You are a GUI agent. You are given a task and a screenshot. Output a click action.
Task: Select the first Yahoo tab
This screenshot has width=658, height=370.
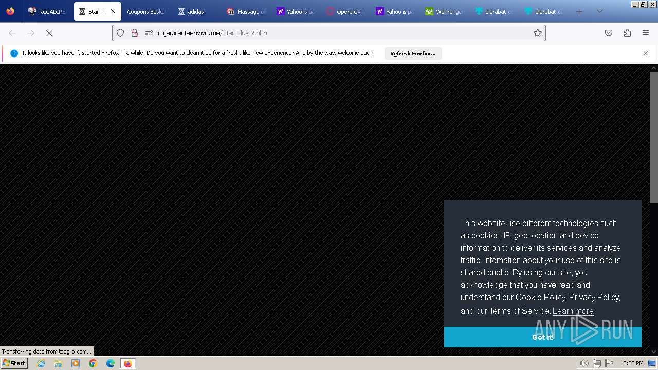click(x=295, y=11)
